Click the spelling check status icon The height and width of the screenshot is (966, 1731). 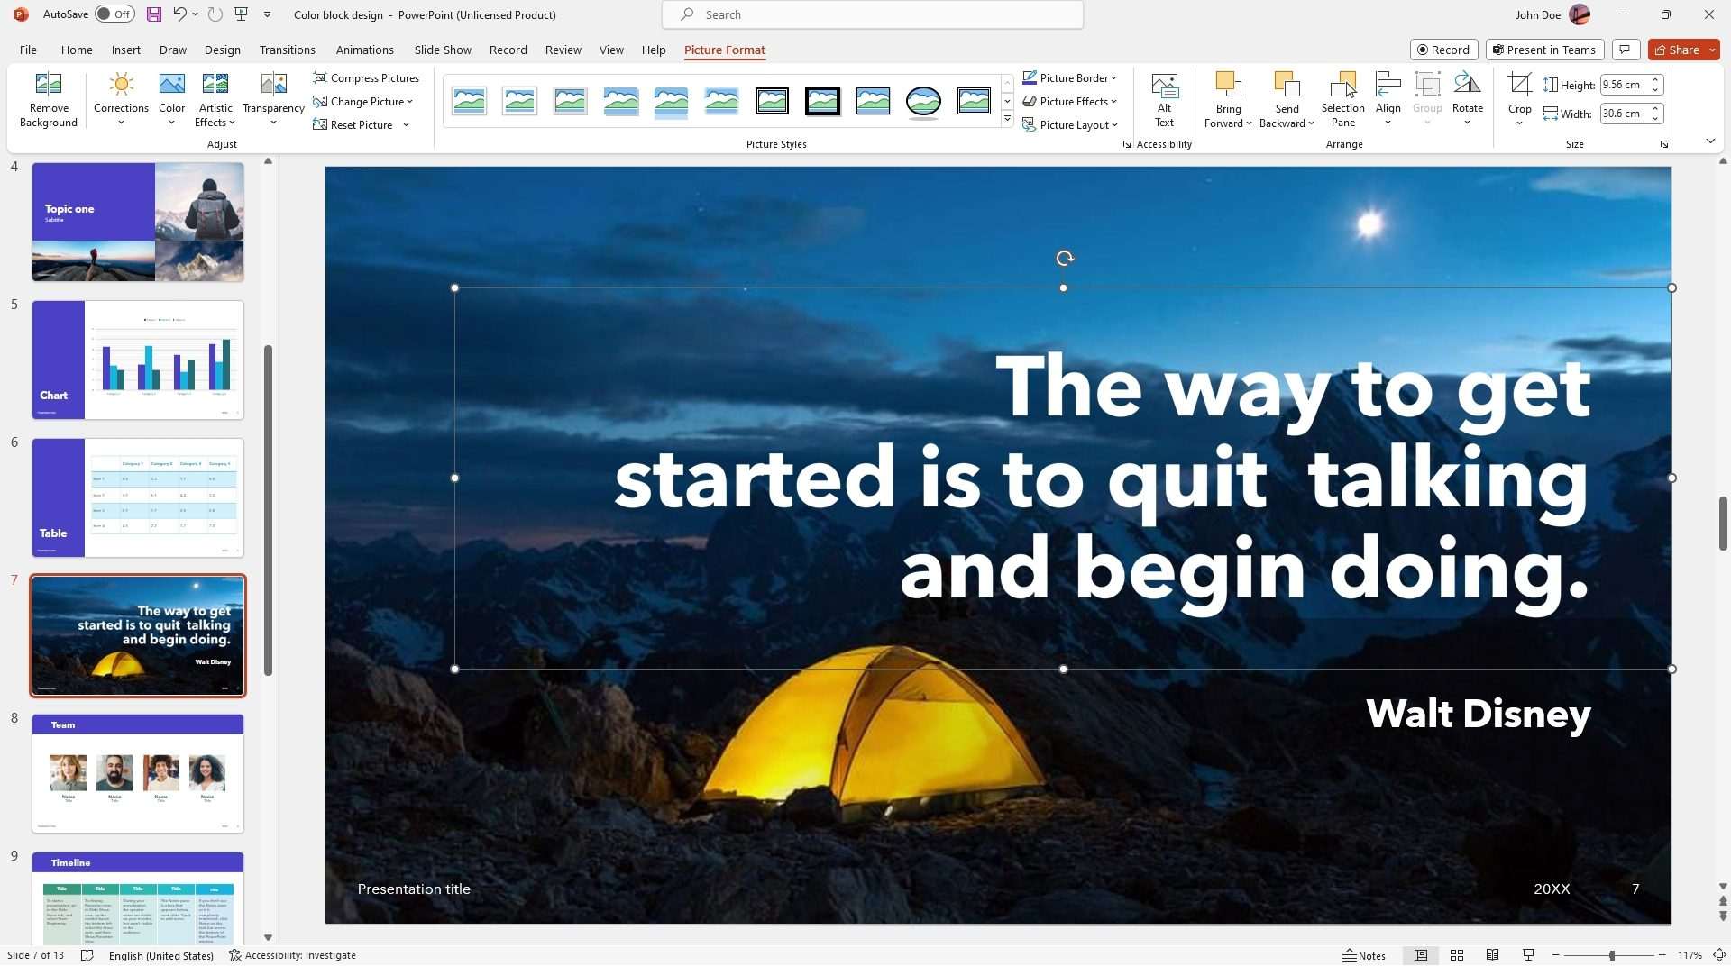coord(87,955)
